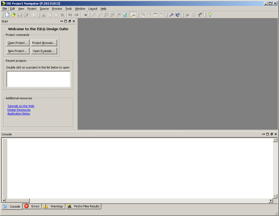Switch to the Find in Files Results tab
The width and height of the screenshot is (279, 216).
point(84,206)
